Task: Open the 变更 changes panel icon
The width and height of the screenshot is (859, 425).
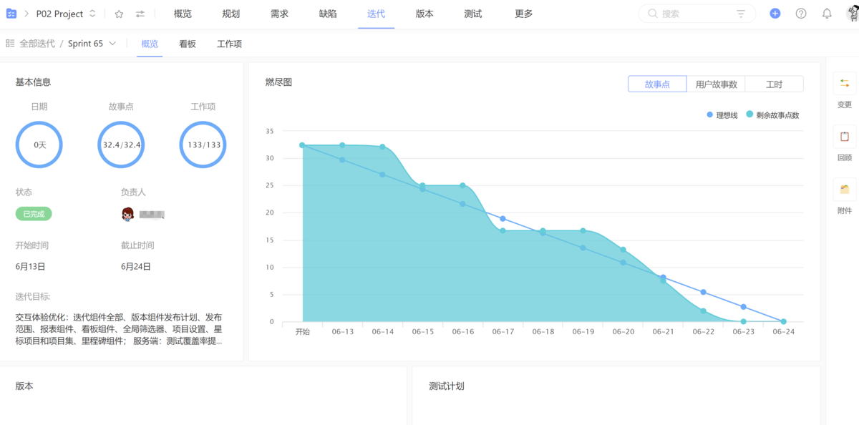Action: click(x=845, y=84)
